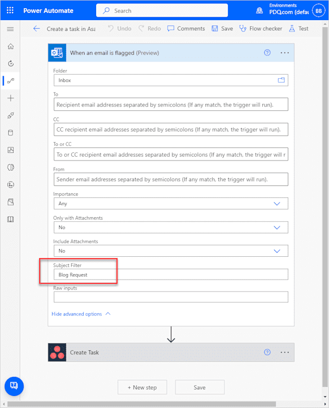Open the app launcher waffle icon
The height and width of the screenshot is (408, 329).
[10, 10]
